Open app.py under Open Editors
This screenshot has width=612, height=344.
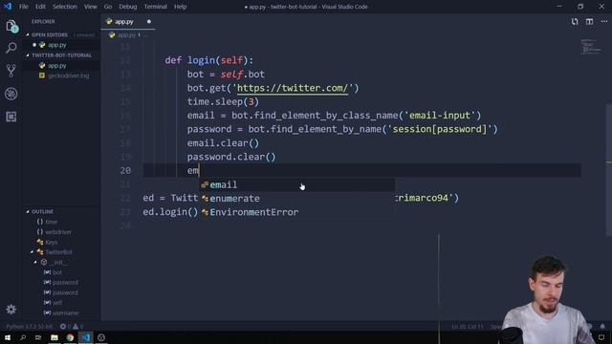tap(57, 45)
